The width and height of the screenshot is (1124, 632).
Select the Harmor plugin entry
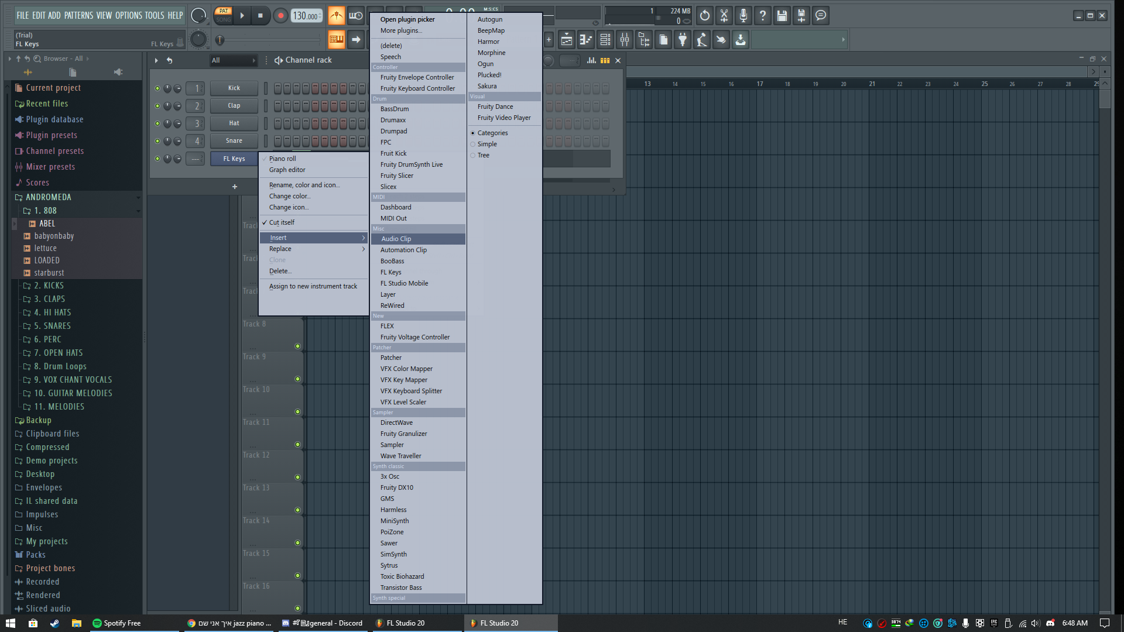click(x=489, y=42)
